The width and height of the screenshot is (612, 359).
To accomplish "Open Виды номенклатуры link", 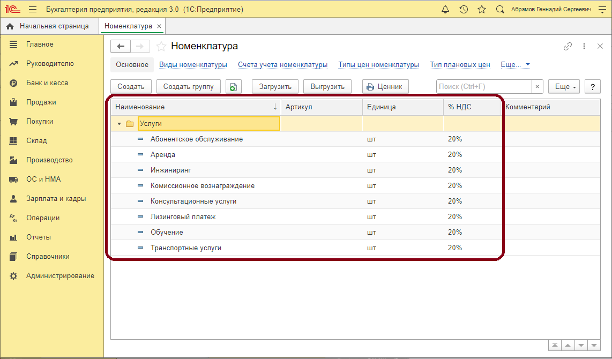I will (x=193, y=65).
